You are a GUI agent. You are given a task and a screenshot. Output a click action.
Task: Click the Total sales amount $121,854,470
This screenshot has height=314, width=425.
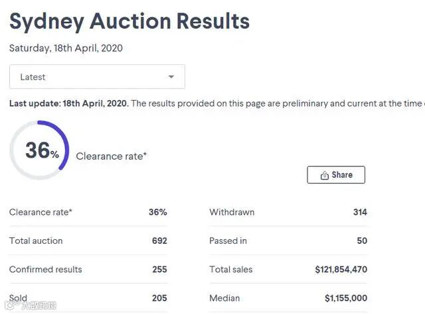coord(341,270)
